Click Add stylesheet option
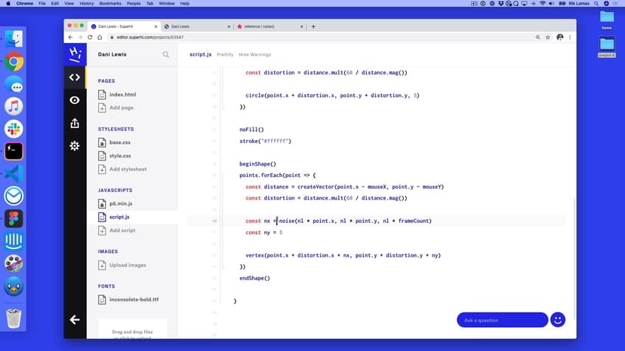 128,169
